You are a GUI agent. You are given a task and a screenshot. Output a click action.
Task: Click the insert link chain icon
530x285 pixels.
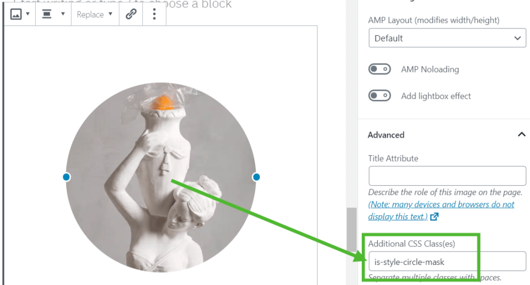131,14
